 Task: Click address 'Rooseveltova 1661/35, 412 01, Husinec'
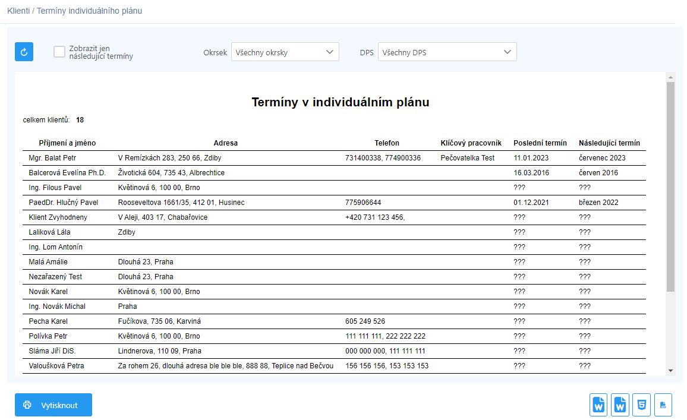(181, 203)
